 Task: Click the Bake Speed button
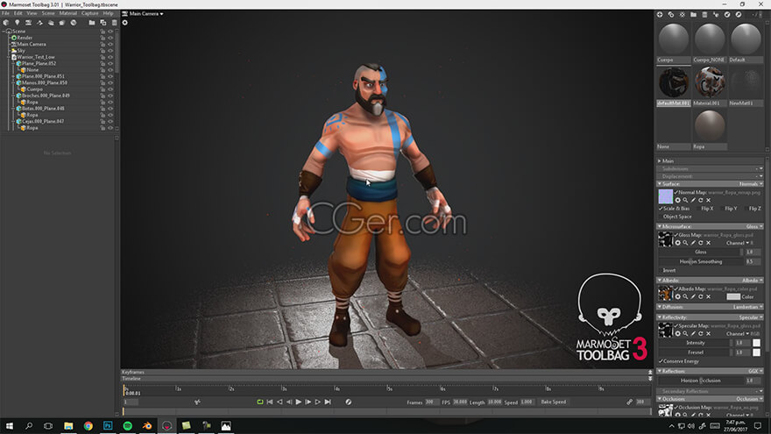pyautogui.click(x=553, y=402)
